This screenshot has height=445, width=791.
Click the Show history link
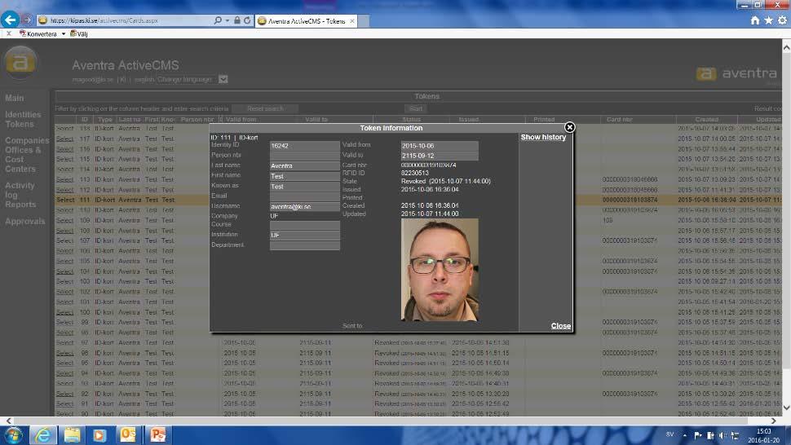[x=543, y=137]
